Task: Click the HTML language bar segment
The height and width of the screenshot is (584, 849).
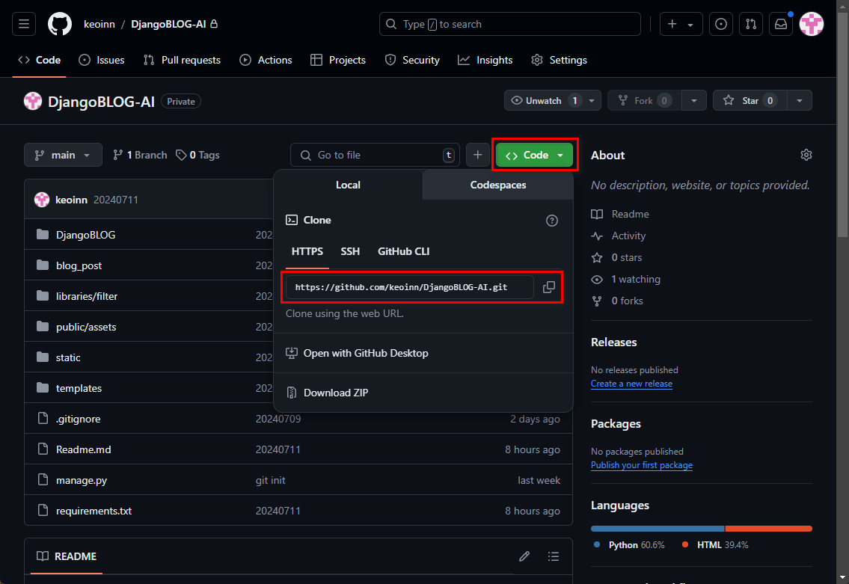Action: click(769, 529)
